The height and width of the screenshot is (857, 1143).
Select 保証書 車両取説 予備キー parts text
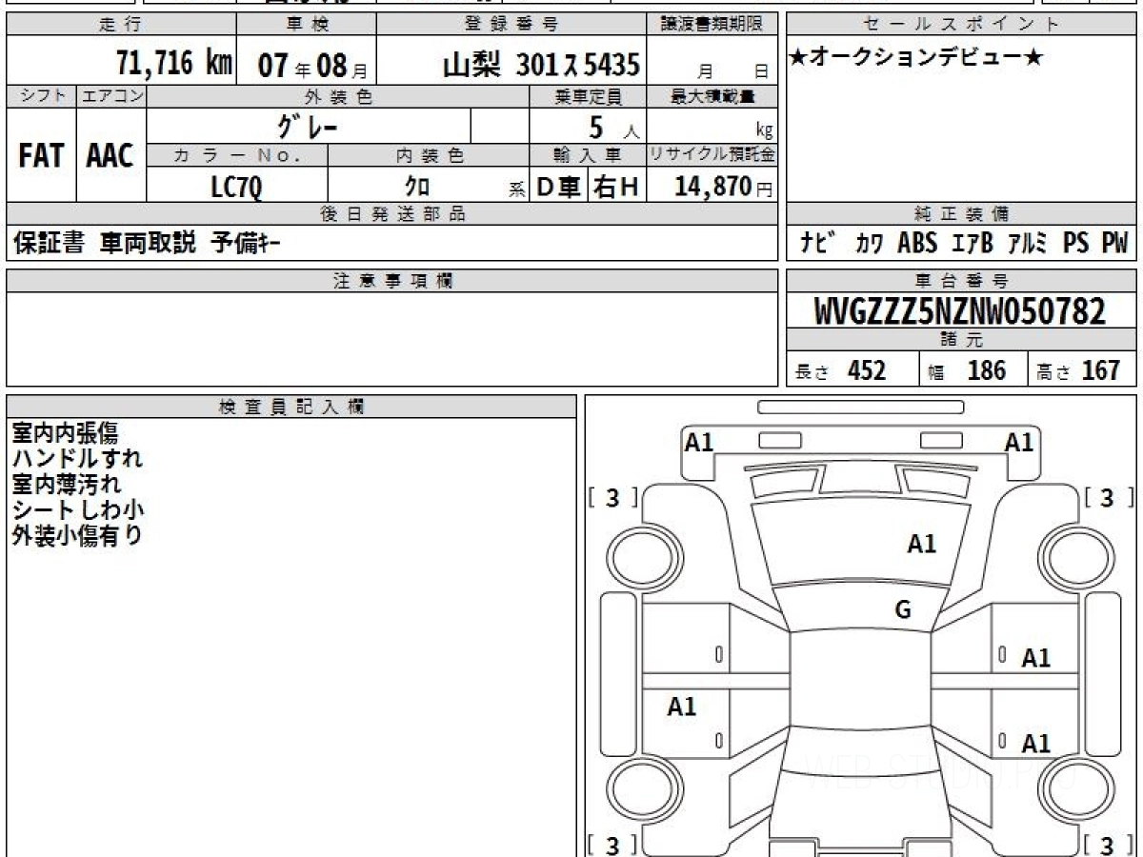(147, 244)
